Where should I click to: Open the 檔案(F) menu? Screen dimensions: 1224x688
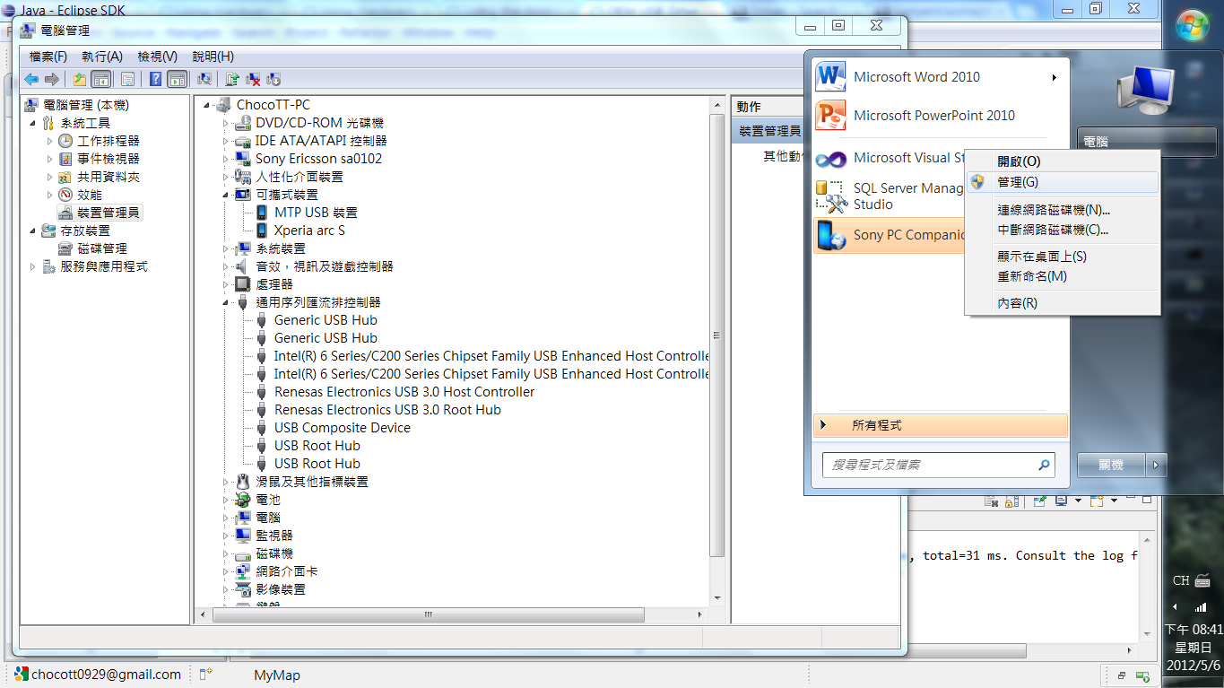tap(48, 57)
